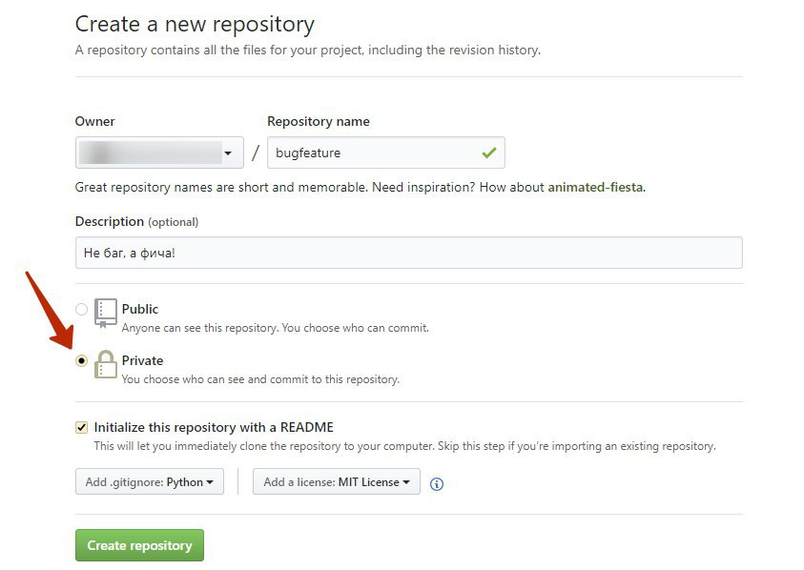Image resolution: width=804 pixels, height=570 pixels.
Task: Click the Owner field label
Action: (x=94, y=121)
